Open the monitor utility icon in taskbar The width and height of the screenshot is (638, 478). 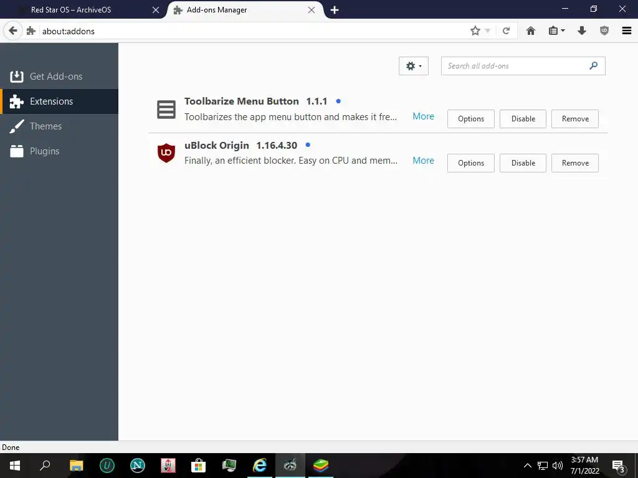[229, 466]
